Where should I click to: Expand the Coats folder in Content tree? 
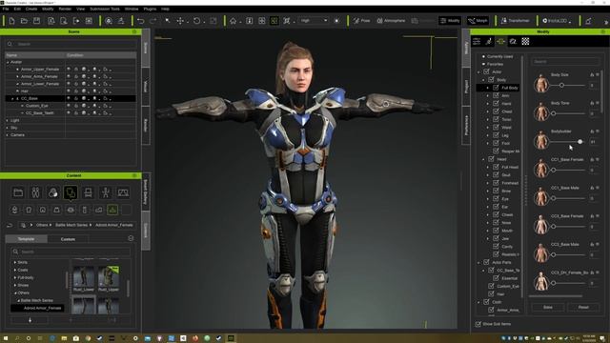coord(15,270)
